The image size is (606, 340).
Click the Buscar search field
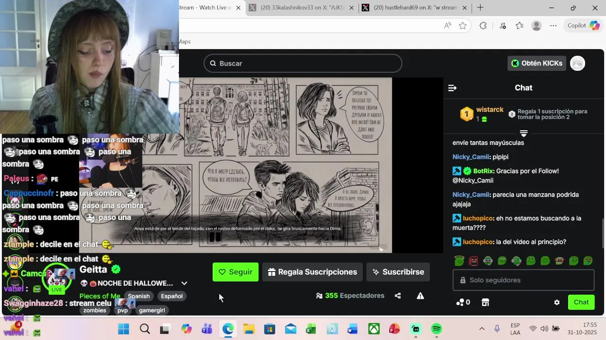click(303, 63)
